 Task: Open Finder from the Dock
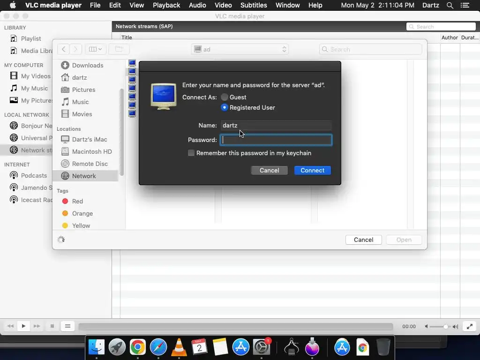pyautogui.click(x=97, y=347)
